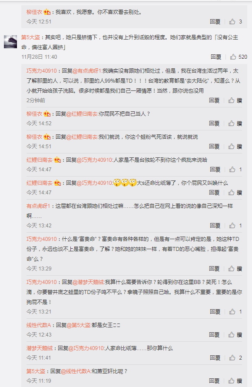The height and width of the screenshot is (387, 252).
Task: Open 潜梦天鹅绒's username link
Action: point(40,348)
